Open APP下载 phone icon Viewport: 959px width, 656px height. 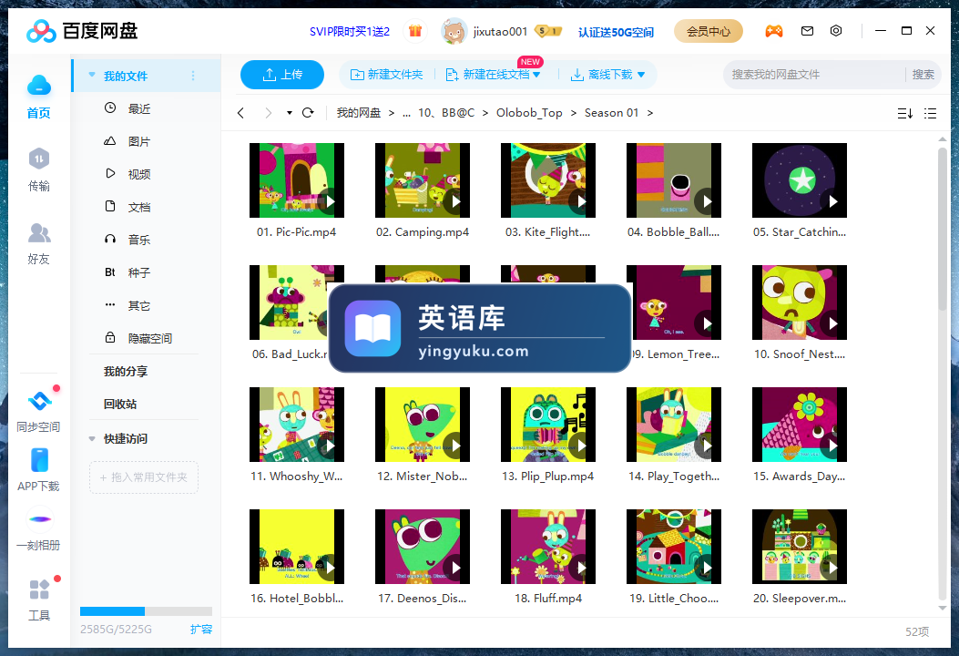[38, 460]
